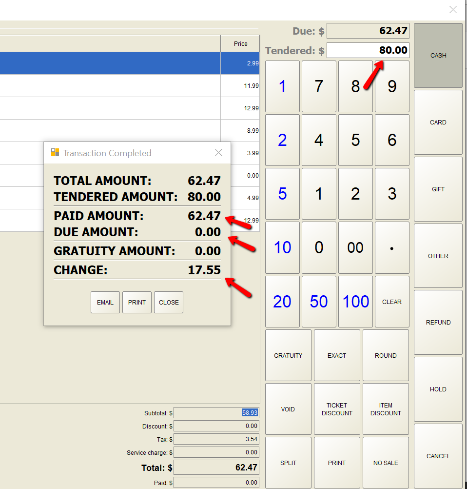Select the CARD payment button
The image size is (467, 489).
tap(438, 122)
